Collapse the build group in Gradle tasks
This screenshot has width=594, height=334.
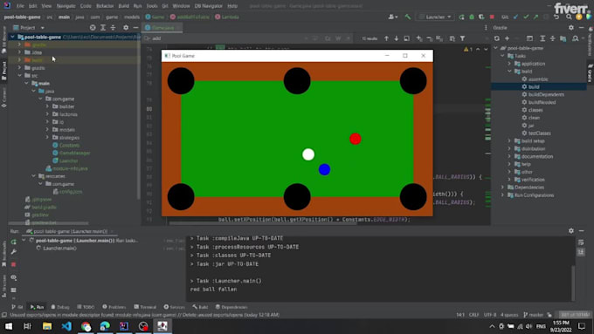[509, 72]
